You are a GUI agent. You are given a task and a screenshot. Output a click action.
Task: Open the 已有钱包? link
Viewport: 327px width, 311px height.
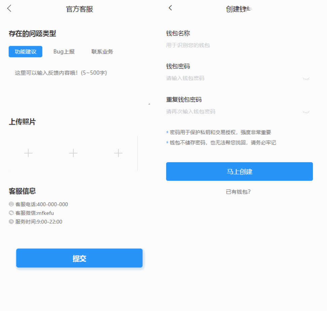(240, 192)
